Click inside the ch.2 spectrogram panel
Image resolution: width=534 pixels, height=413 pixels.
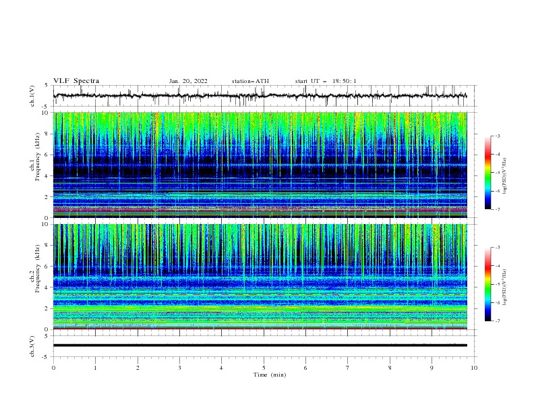click(260, 277)
